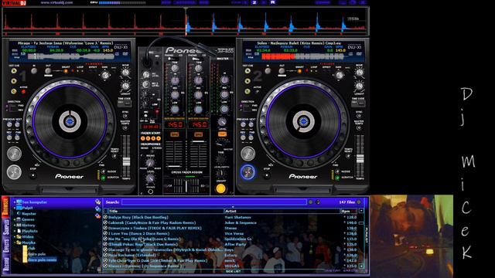
Task: Expand the Pulpit tree node
Action: pyautogui.click(x=15, y=208)
